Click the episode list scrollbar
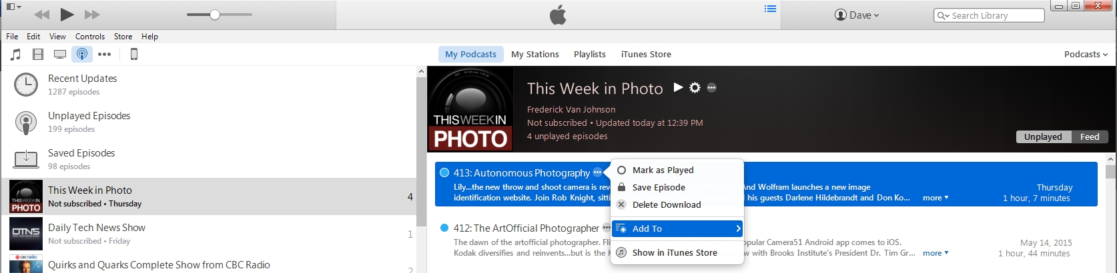This screenshot has height=273, width=1117. [1110, 173]
